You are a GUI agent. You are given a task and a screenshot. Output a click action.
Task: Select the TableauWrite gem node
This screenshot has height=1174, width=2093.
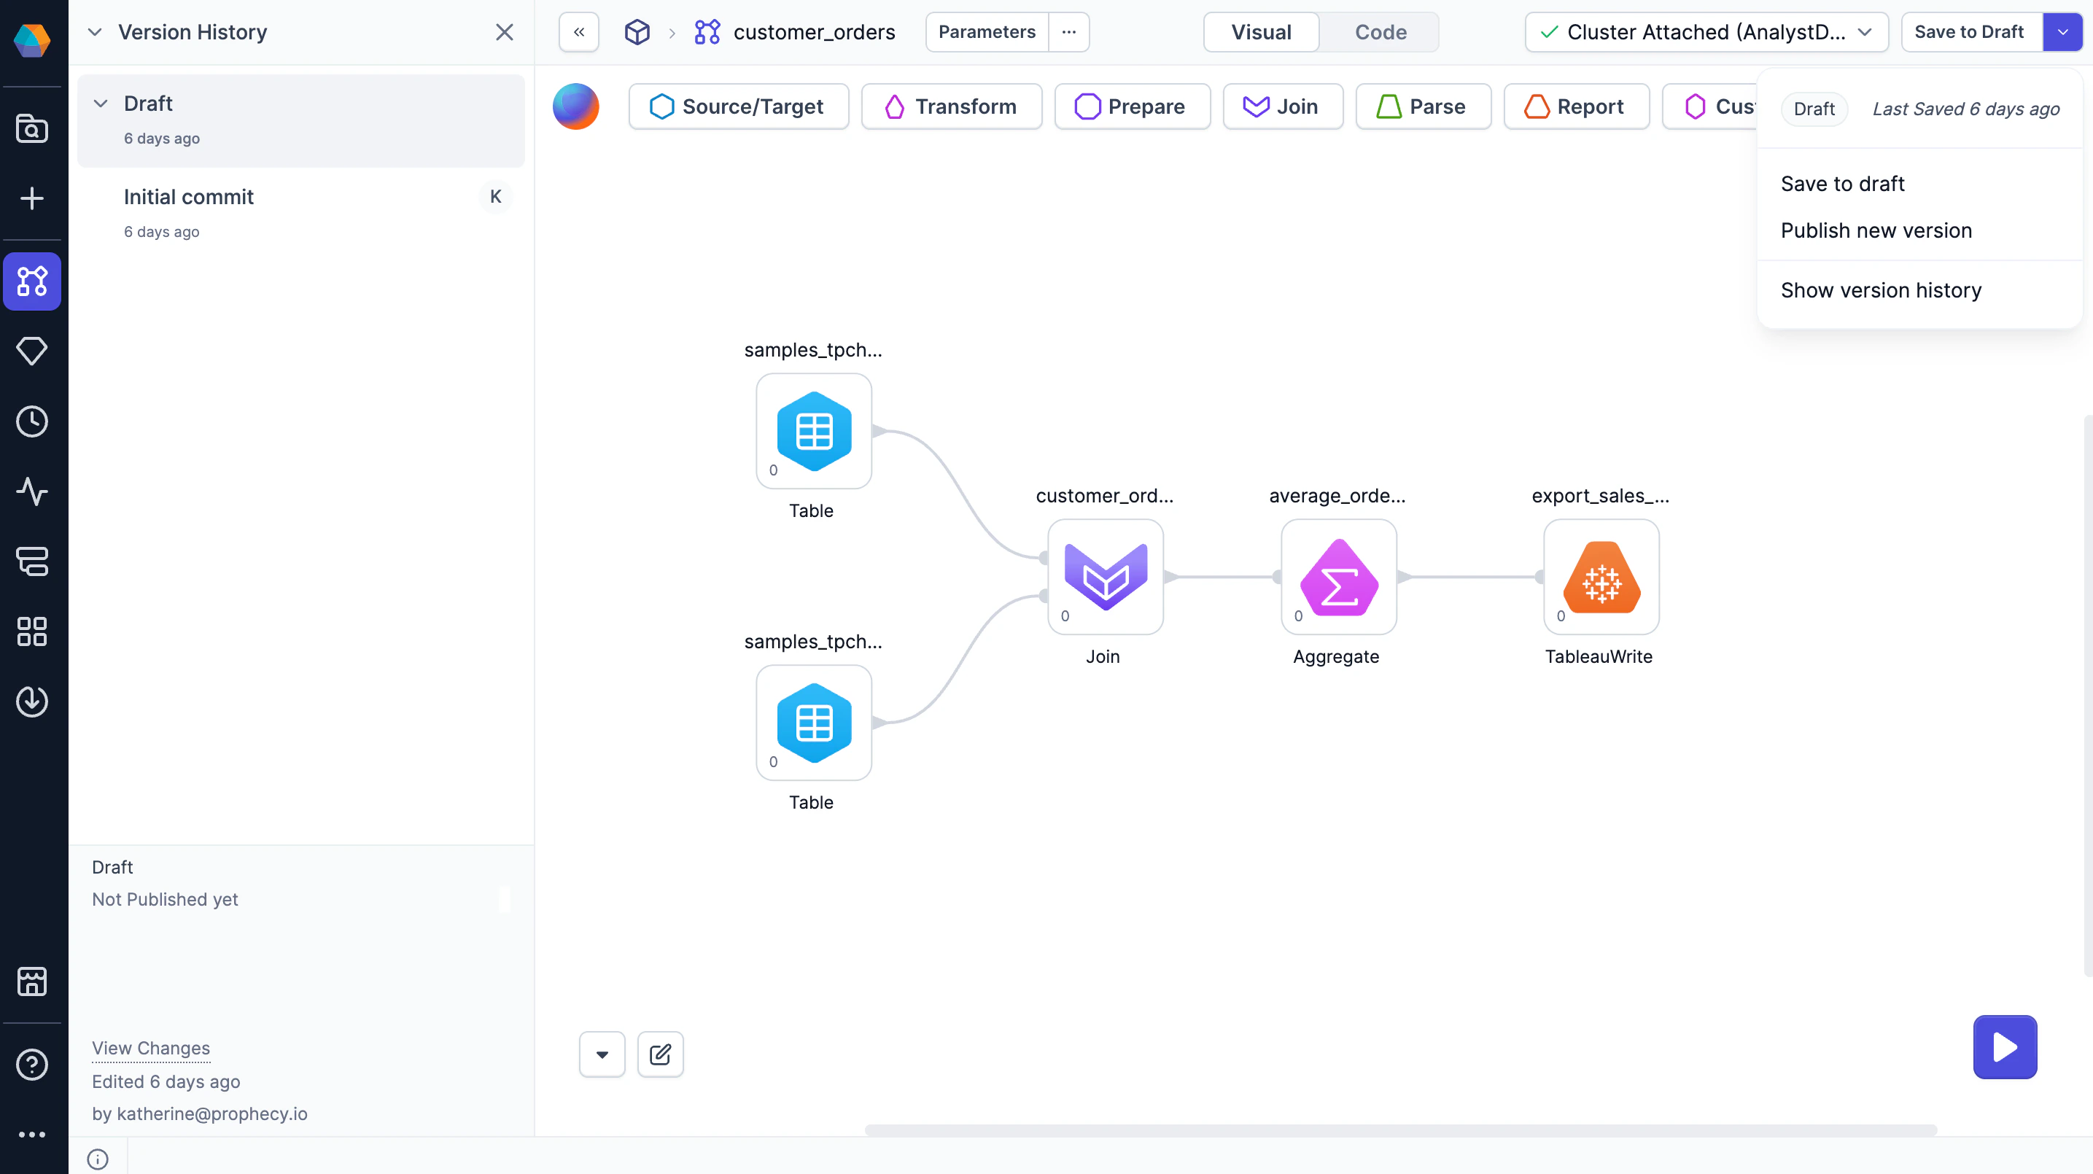coord(1601,577)
